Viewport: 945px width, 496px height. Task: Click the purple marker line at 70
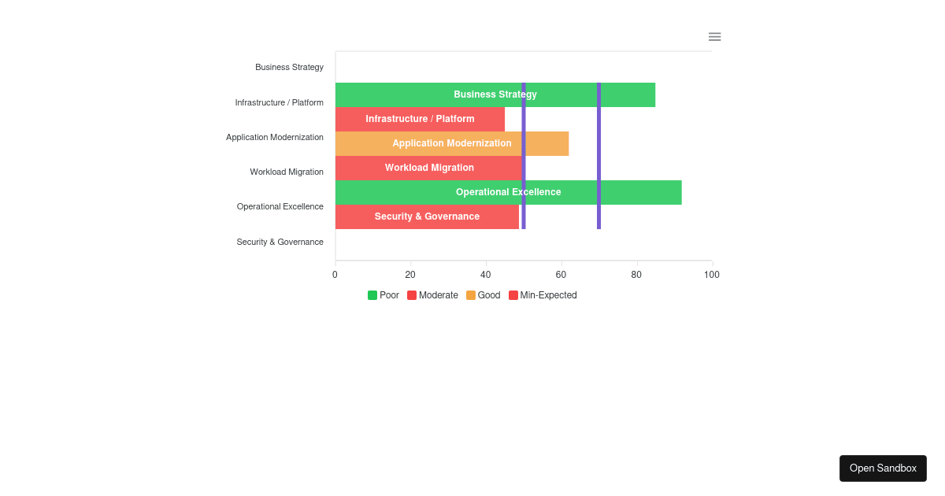(x=598, y=156)
